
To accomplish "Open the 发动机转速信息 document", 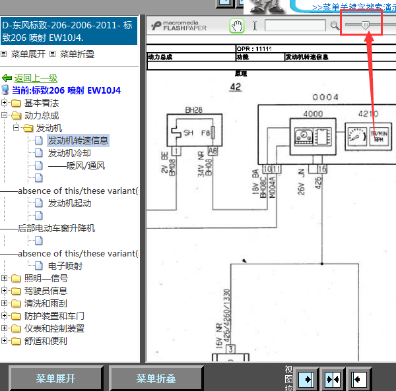I will pyautogui.click(x=78, y=140).
